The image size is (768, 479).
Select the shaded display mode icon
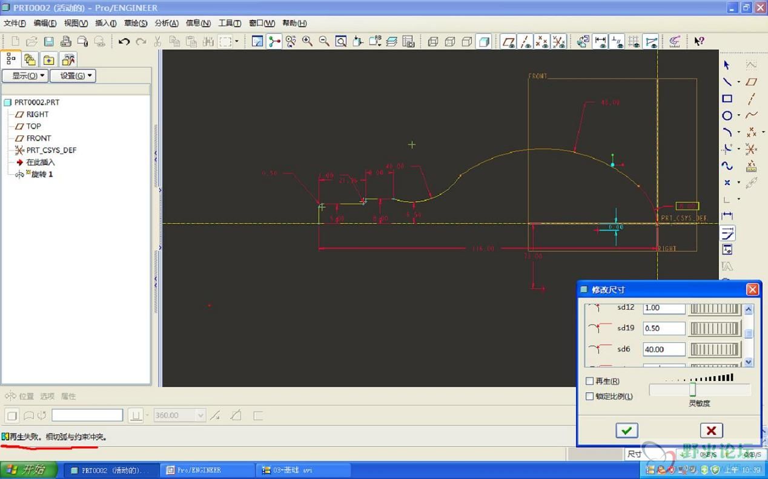pyautogui.click(x=483, y=41)
